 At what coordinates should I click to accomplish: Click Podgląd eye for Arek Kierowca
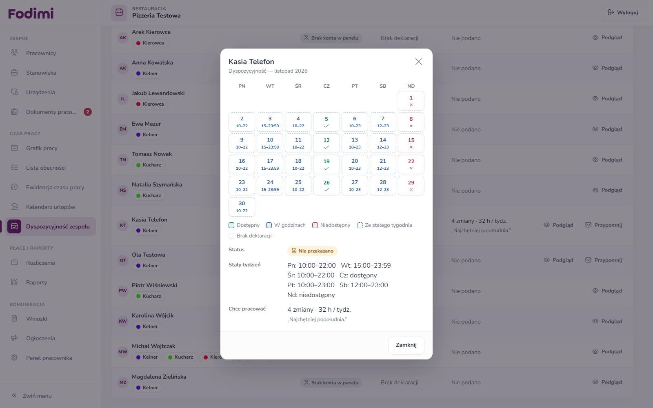click(x=607, y=38)
